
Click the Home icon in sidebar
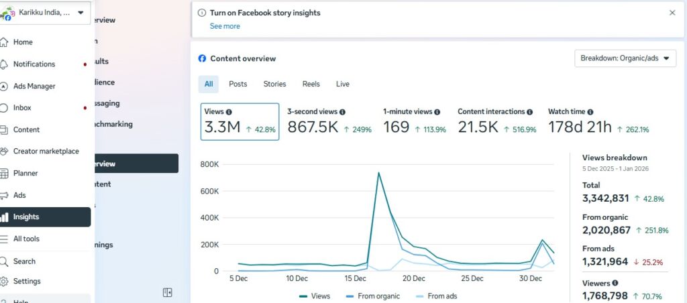pyautogui.click(x=5, y=42)
